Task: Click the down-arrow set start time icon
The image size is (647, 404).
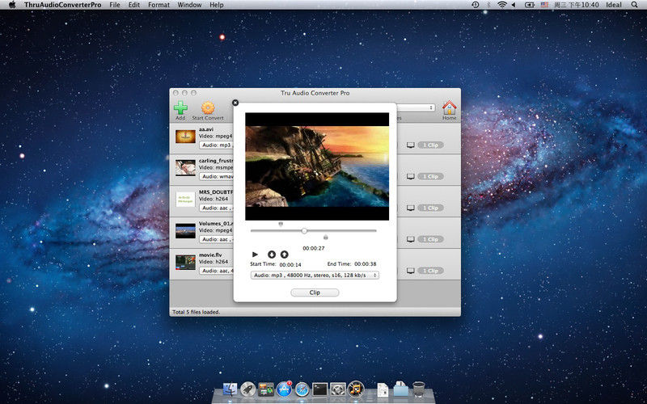Action: pos(272,255)
